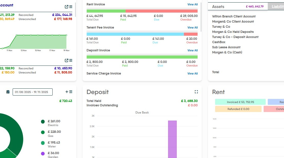Click the purple Due Back bar
Screen dimensions: 284x158
click(x=172, y=139)
